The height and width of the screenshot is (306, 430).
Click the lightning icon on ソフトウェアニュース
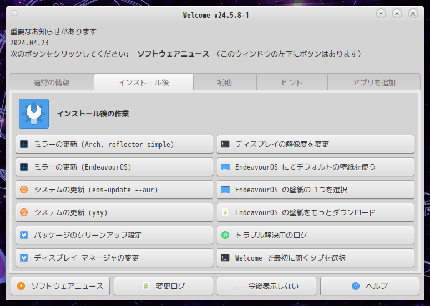click(x=21, y=286)
